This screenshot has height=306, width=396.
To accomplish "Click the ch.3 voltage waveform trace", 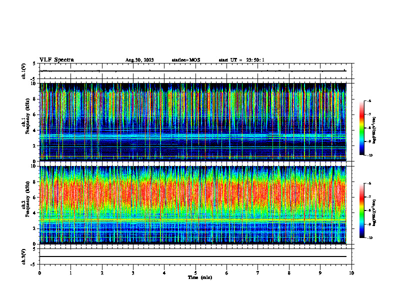I will [193, 256].
